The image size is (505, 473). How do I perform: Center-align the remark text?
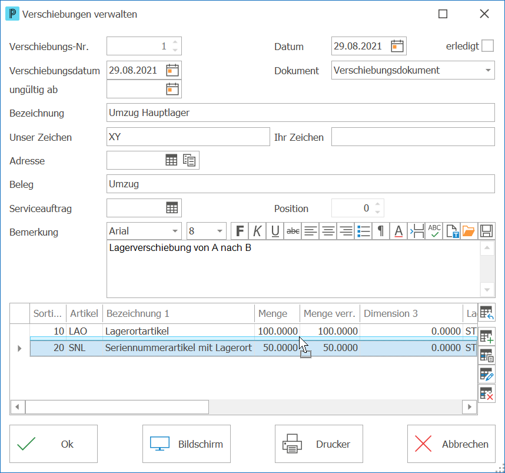coord(328,231)
